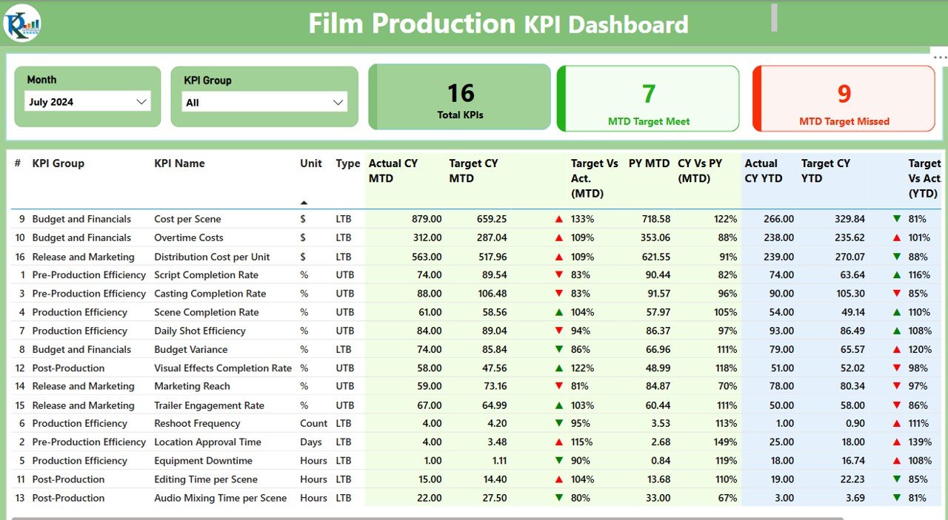Open the KPI Group dropdown showing All
Viewport: 948px width, 520px height.
point(265,102)
